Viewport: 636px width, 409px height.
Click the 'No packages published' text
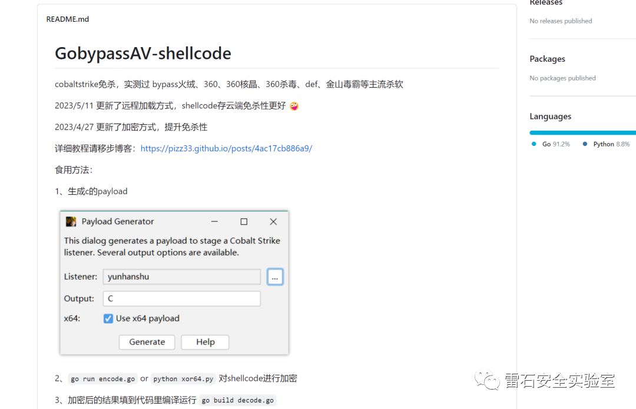coord(562,78)
